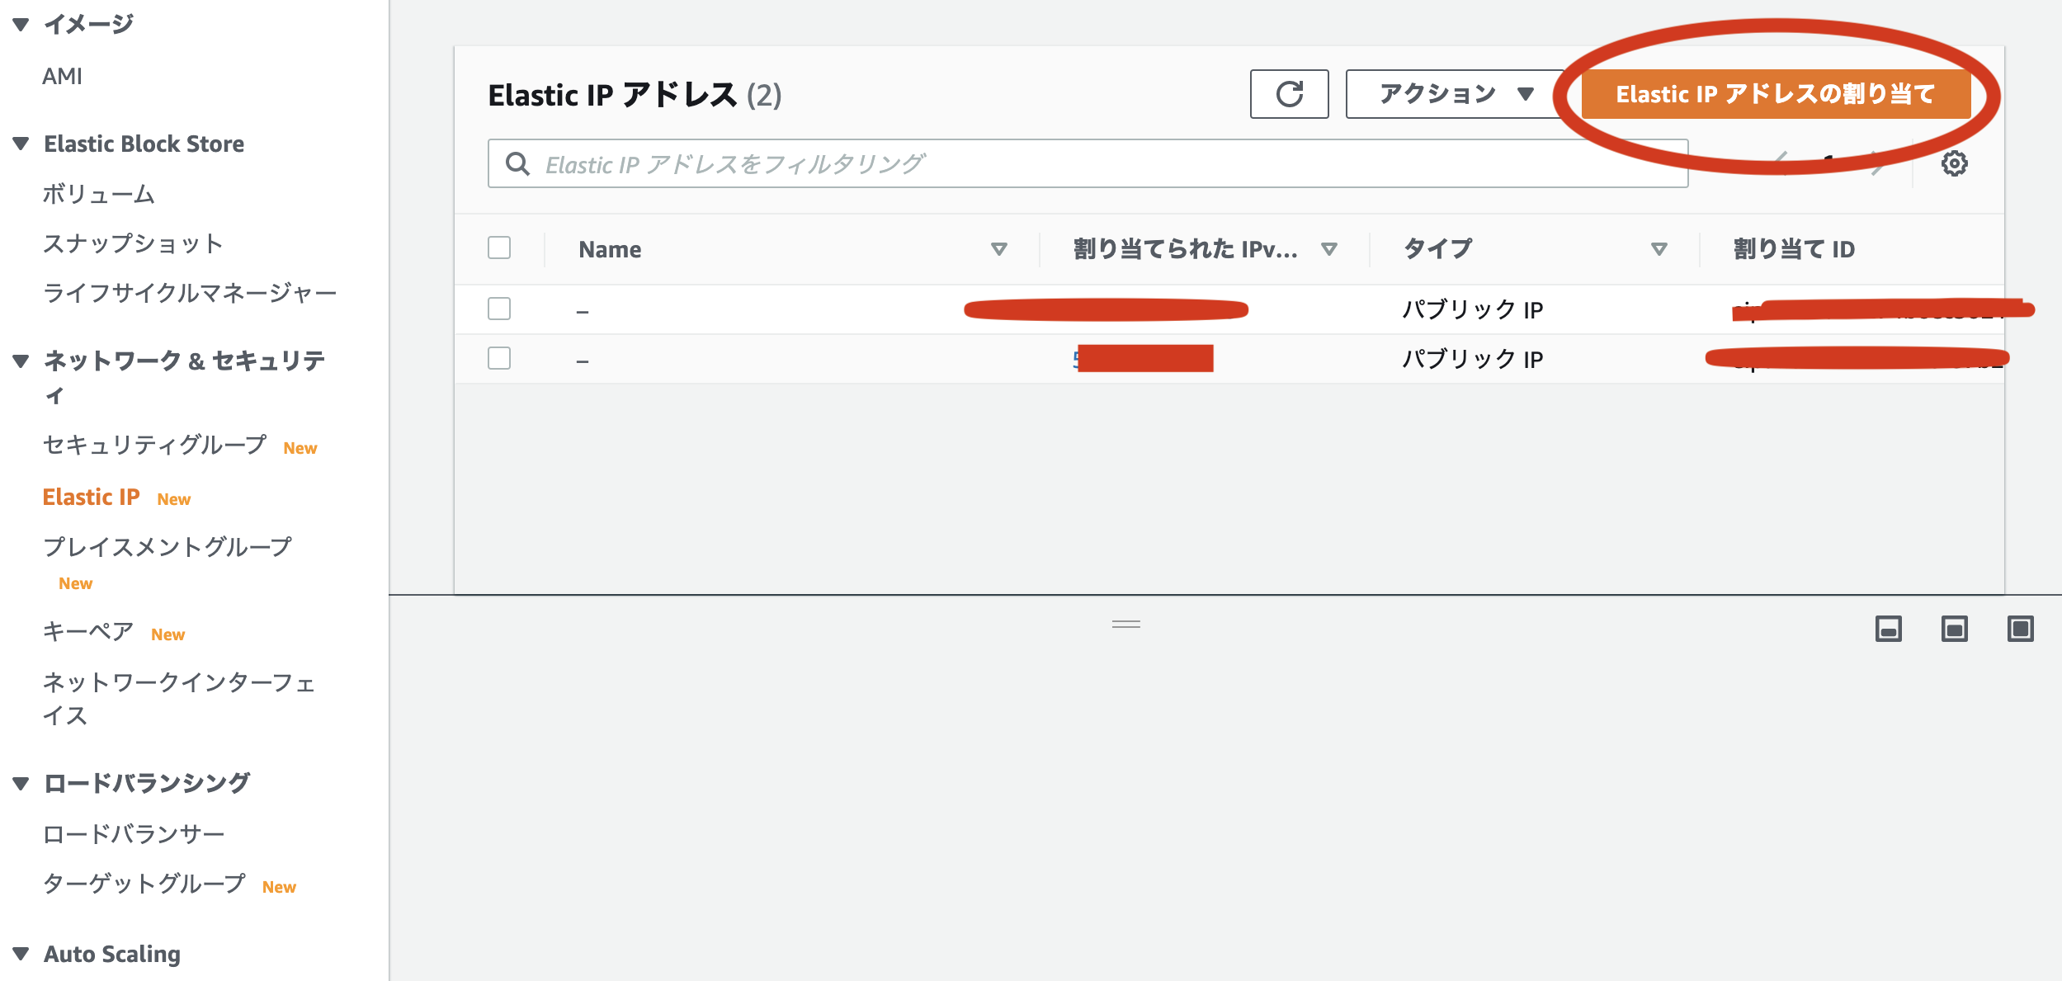Click パブリック IP in second row
Image resolution: width=2062 pixels, height=981 pixels.
pos(1473,359)
